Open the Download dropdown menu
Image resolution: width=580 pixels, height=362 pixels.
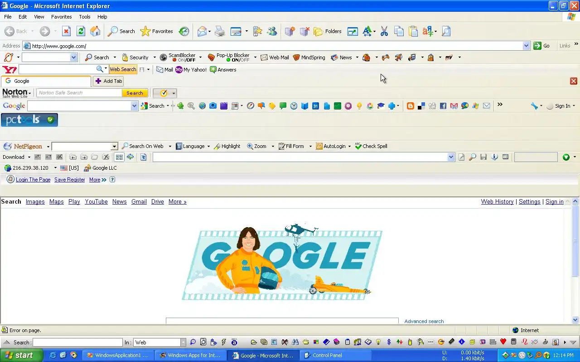[x=16, y=157]
